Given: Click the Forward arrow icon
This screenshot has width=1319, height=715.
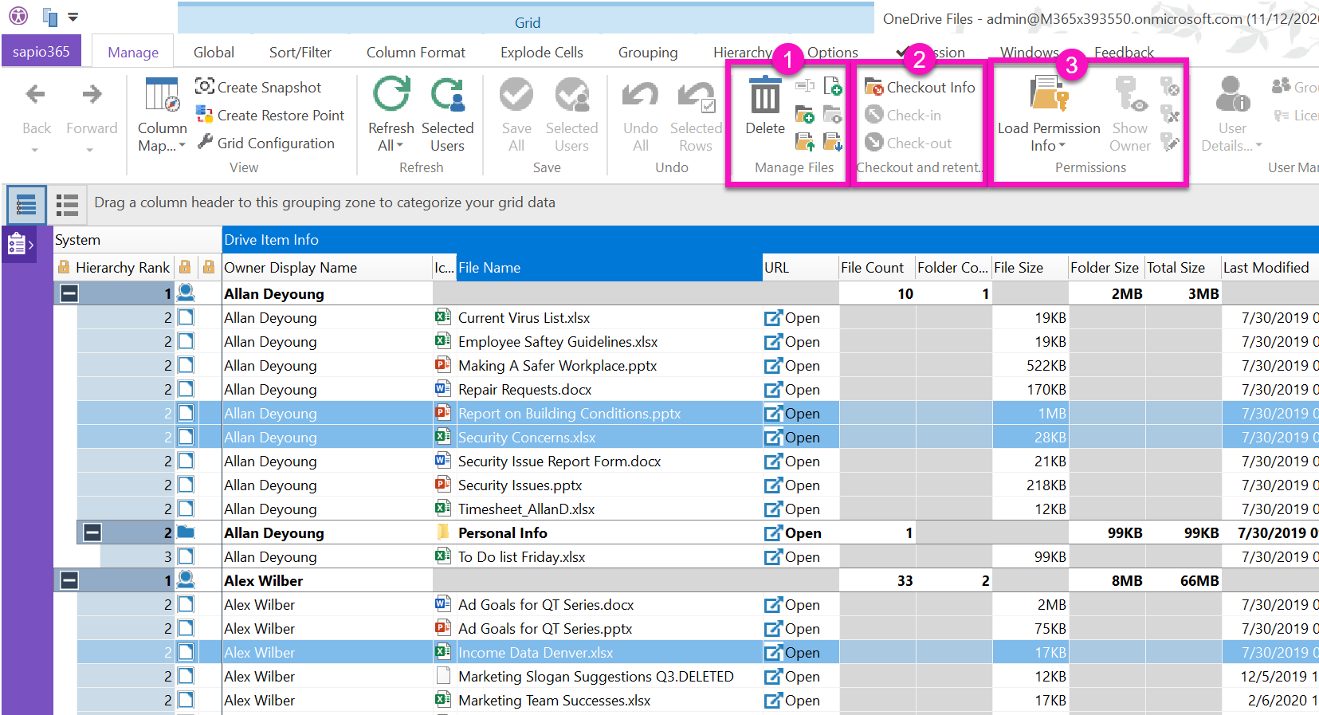Looking at the screenshot, I should pyautogui.click(x=92, y=95).
